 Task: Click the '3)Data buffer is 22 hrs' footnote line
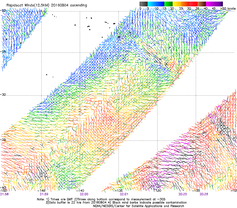[116, 203]
